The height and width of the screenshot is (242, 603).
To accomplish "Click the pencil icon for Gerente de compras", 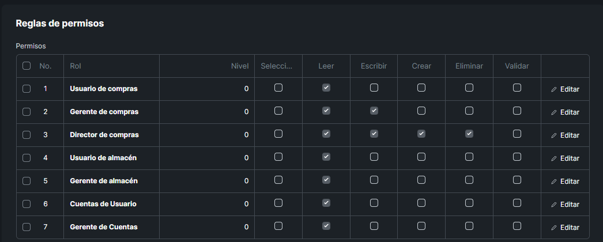I will click(x=554, y=112).
